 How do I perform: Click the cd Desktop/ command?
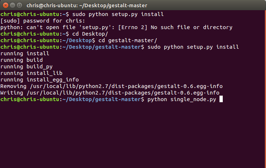pyautogui.click(x=90, y=34)
